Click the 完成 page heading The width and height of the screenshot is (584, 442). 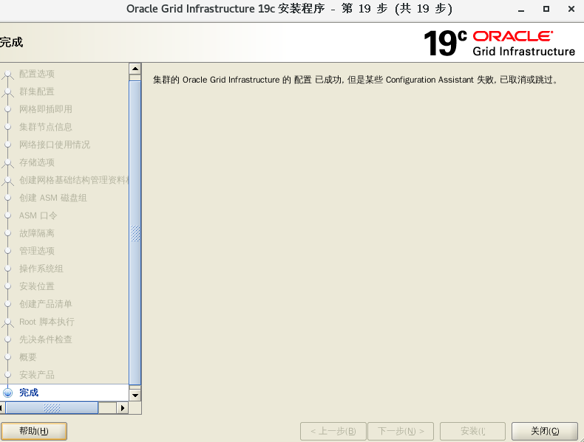[11, 42]
